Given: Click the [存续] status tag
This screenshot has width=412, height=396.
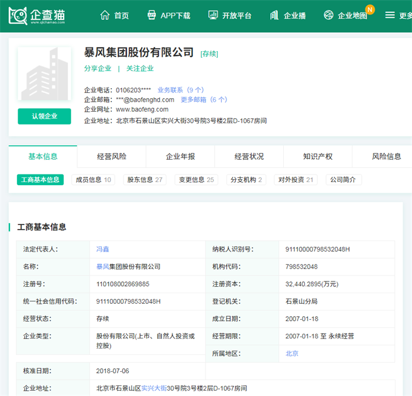Looking at the screenshot, I should 209,54.
